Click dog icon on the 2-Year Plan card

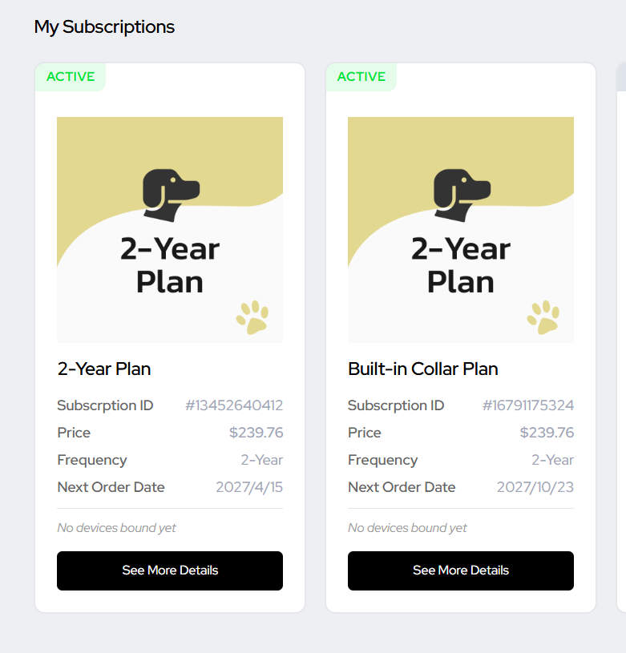tap(170, 195)
